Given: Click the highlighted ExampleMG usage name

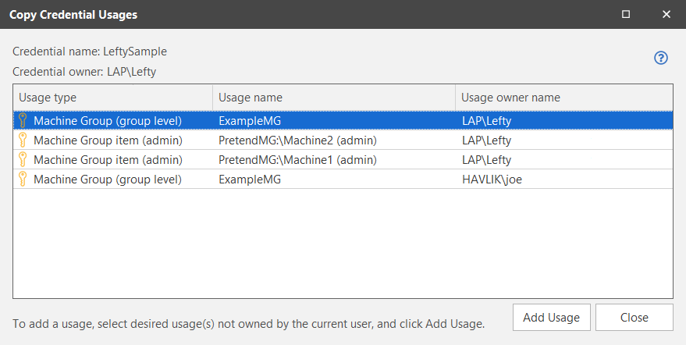Looking at the screenshot, I should click(250, 121).
